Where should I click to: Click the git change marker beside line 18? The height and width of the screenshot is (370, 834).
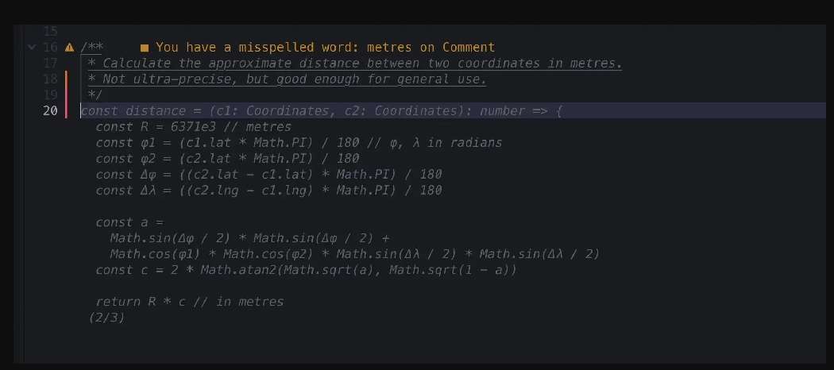point(67,79)
